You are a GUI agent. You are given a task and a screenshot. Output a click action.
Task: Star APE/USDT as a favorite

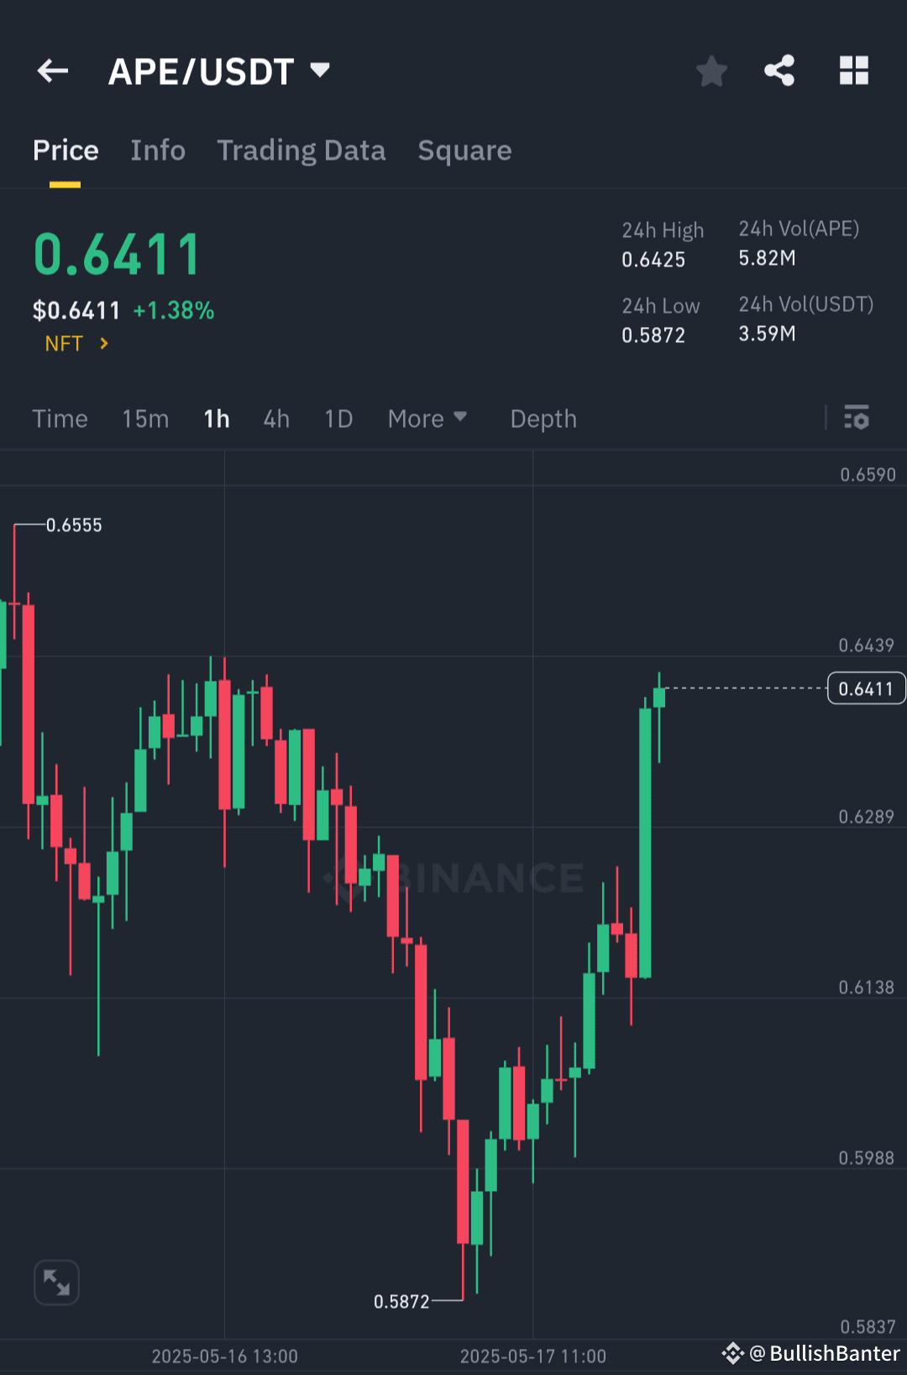pos(711,71)
